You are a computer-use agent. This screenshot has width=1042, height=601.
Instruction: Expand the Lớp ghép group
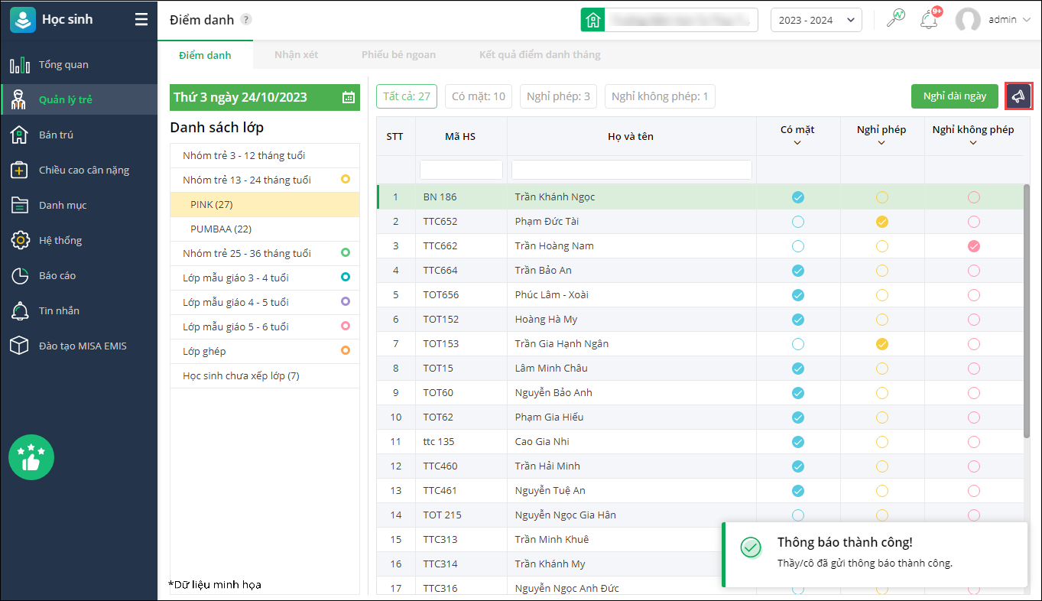coord(265,352)
